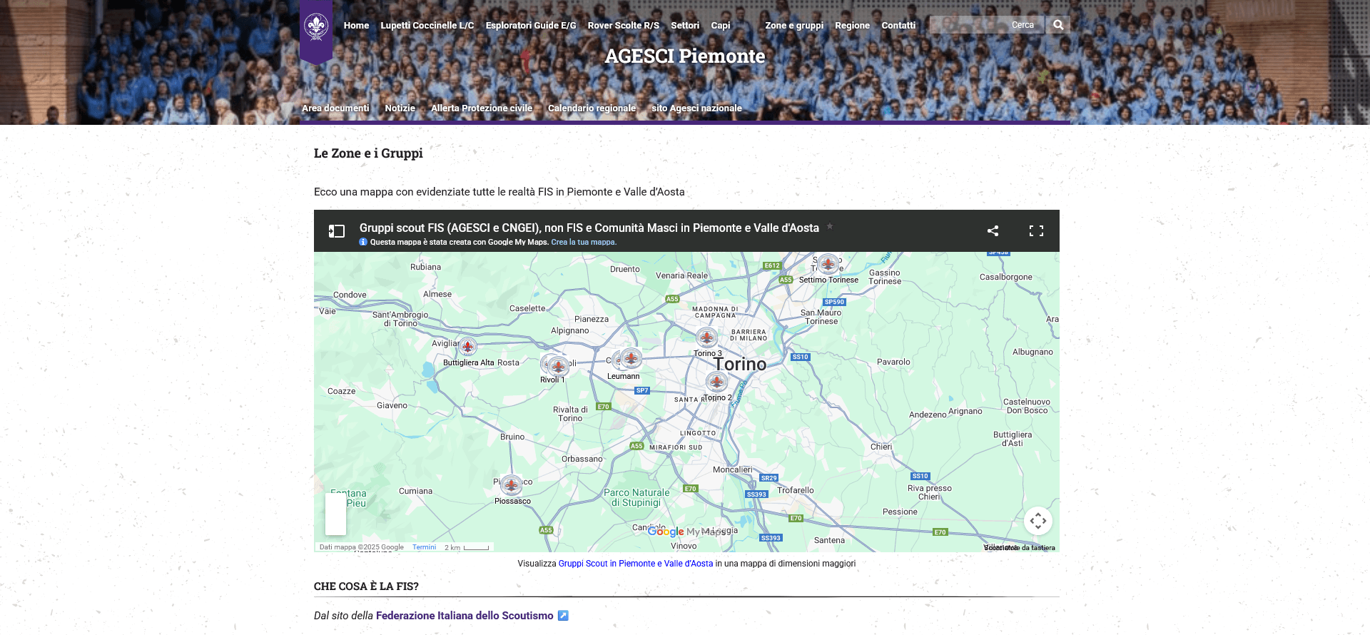Click the map zoom control
Image resolution: width=1370 pixels, height=635 pixels.
335,514
